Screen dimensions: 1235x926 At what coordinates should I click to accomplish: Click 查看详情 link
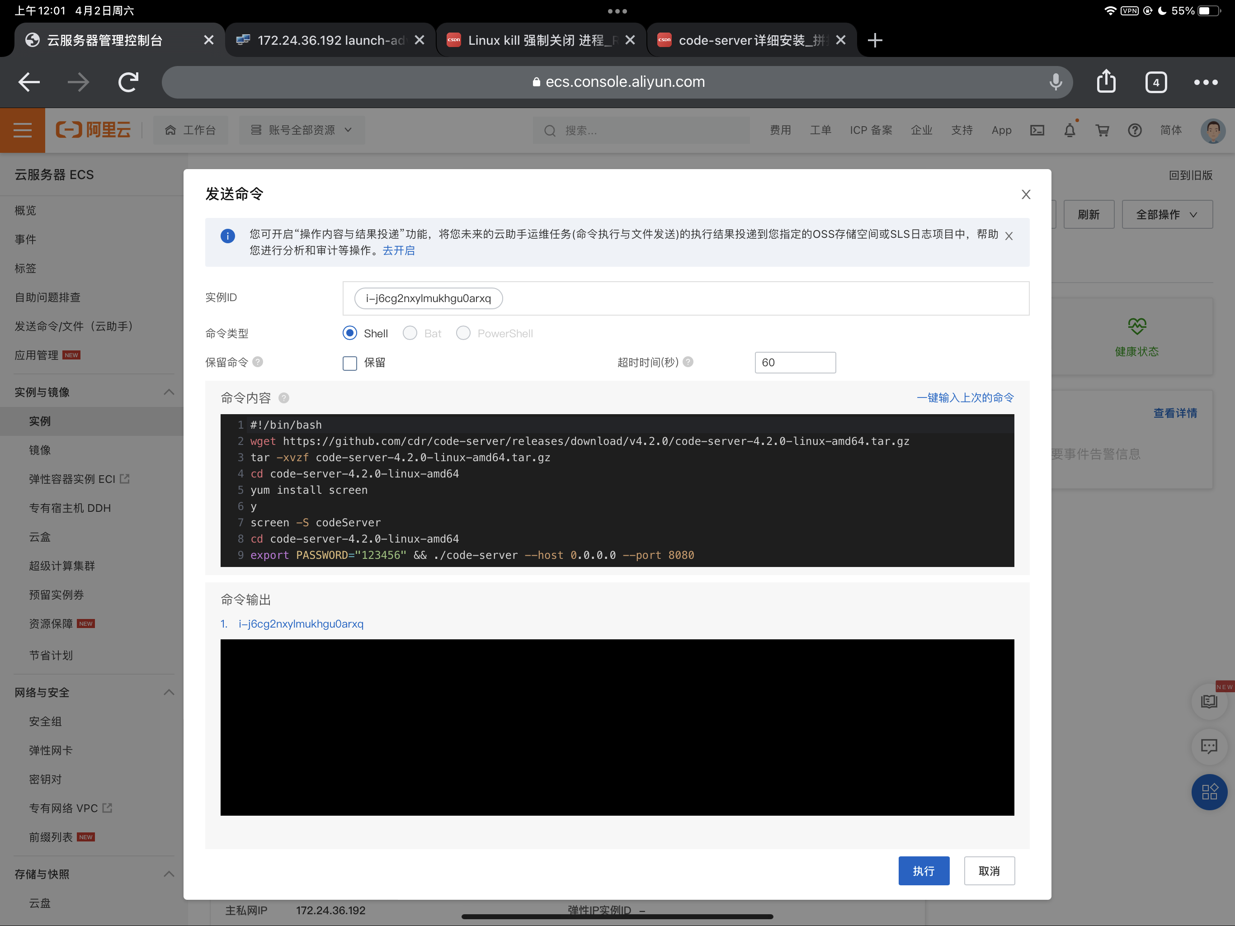[x=1175, y=413]
